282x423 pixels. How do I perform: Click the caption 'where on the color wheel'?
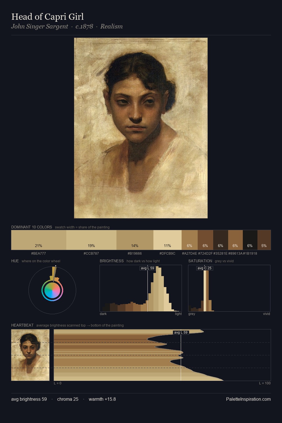point(41,261)
